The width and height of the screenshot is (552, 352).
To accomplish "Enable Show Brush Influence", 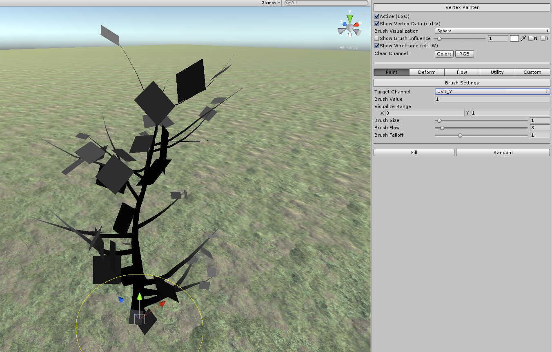I will [376, 38].
